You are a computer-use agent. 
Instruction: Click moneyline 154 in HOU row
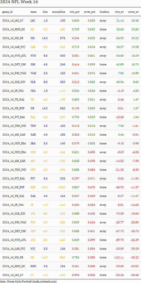tap(63, 266)
